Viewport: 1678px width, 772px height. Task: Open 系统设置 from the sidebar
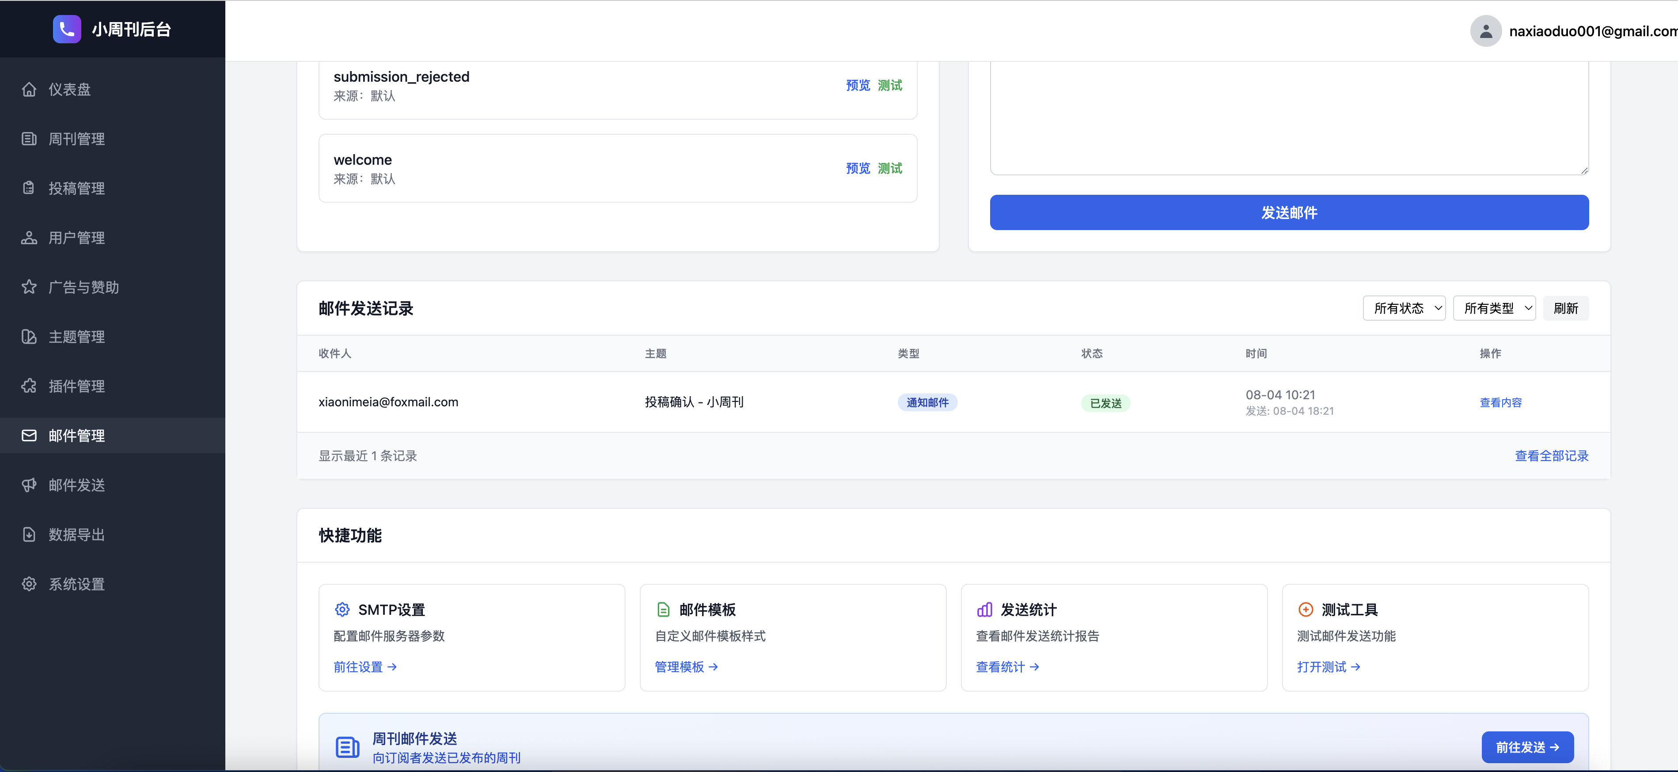76,584
